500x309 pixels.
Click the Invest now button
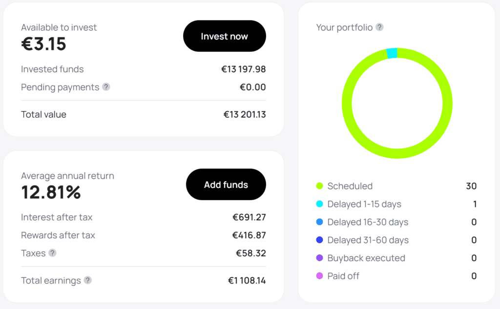point(225,36)
